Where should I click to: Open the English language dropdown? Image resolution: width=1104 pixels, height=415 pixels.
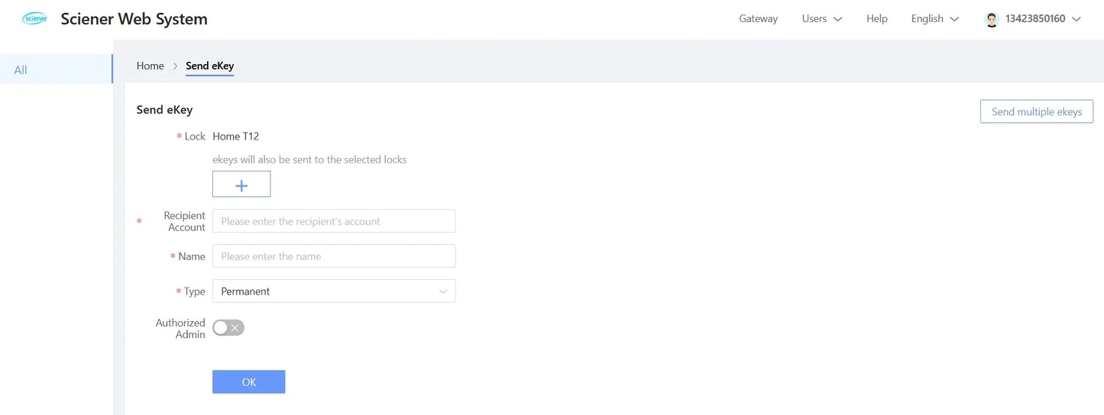click(934, 19)
